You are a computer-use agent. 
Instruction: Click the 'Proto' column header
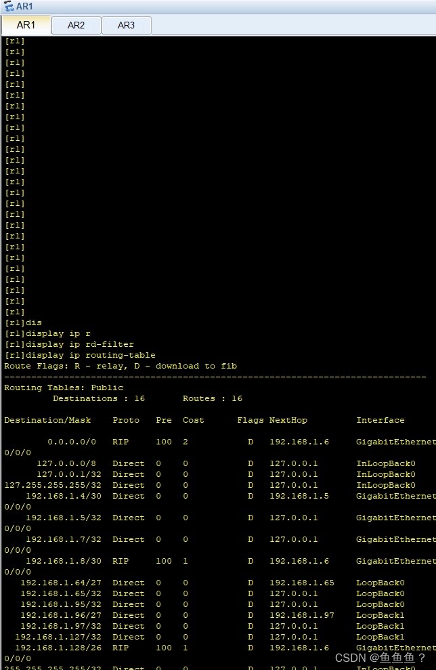click(126, 420)
